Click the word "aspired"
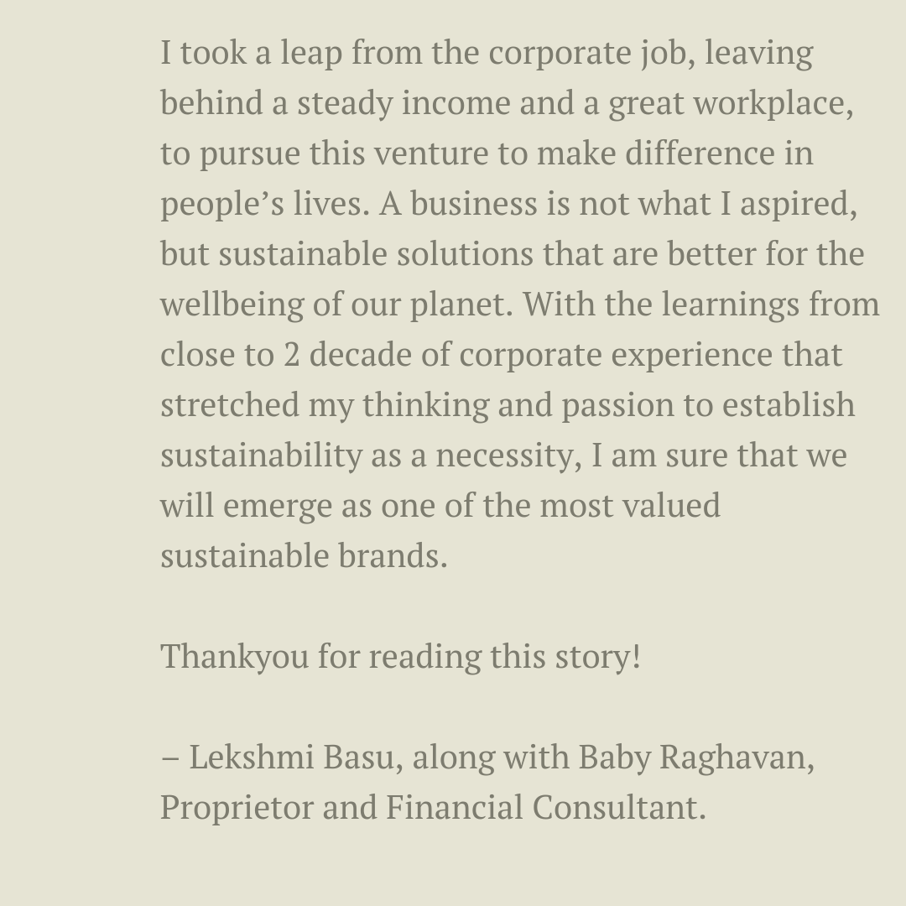 [x=797, y=205]
